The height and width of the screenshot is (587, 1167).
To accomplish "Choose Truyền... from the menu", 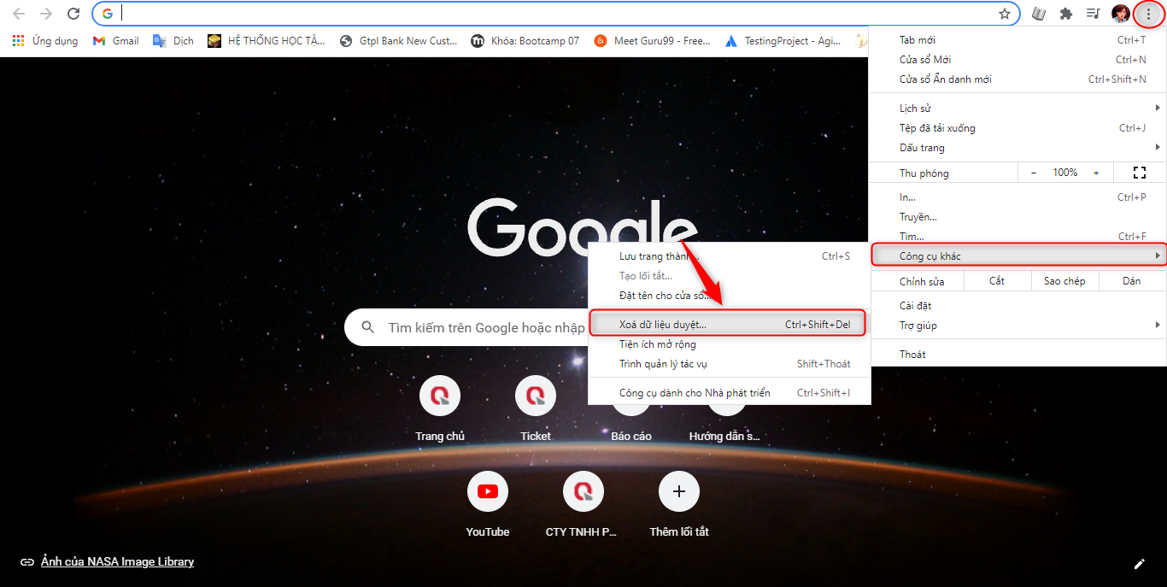I will pyautogui.click(x=1017, y=217).
